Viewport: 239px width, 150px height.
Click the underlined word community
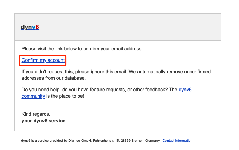(33, 96)
